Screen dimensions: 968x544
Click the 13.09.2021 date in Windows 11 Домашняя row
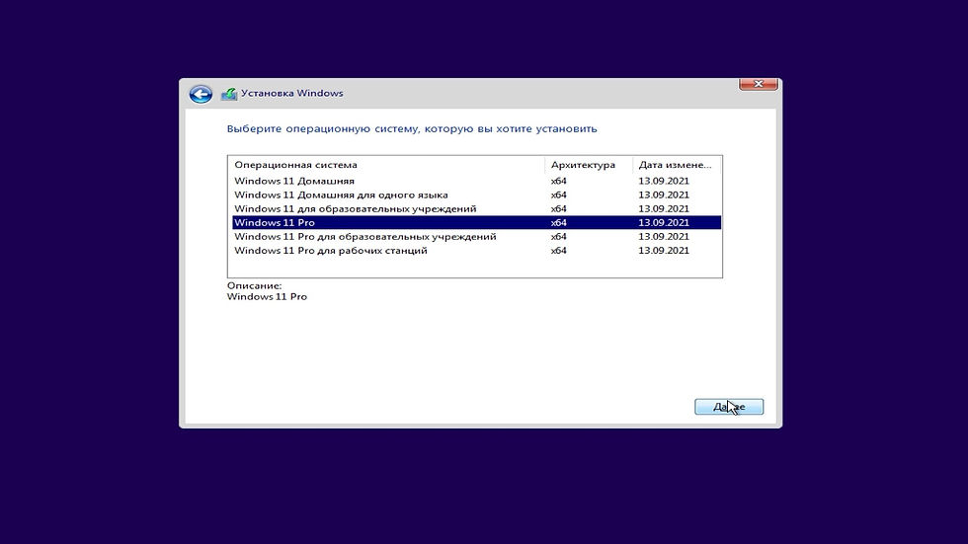(664, 181)
